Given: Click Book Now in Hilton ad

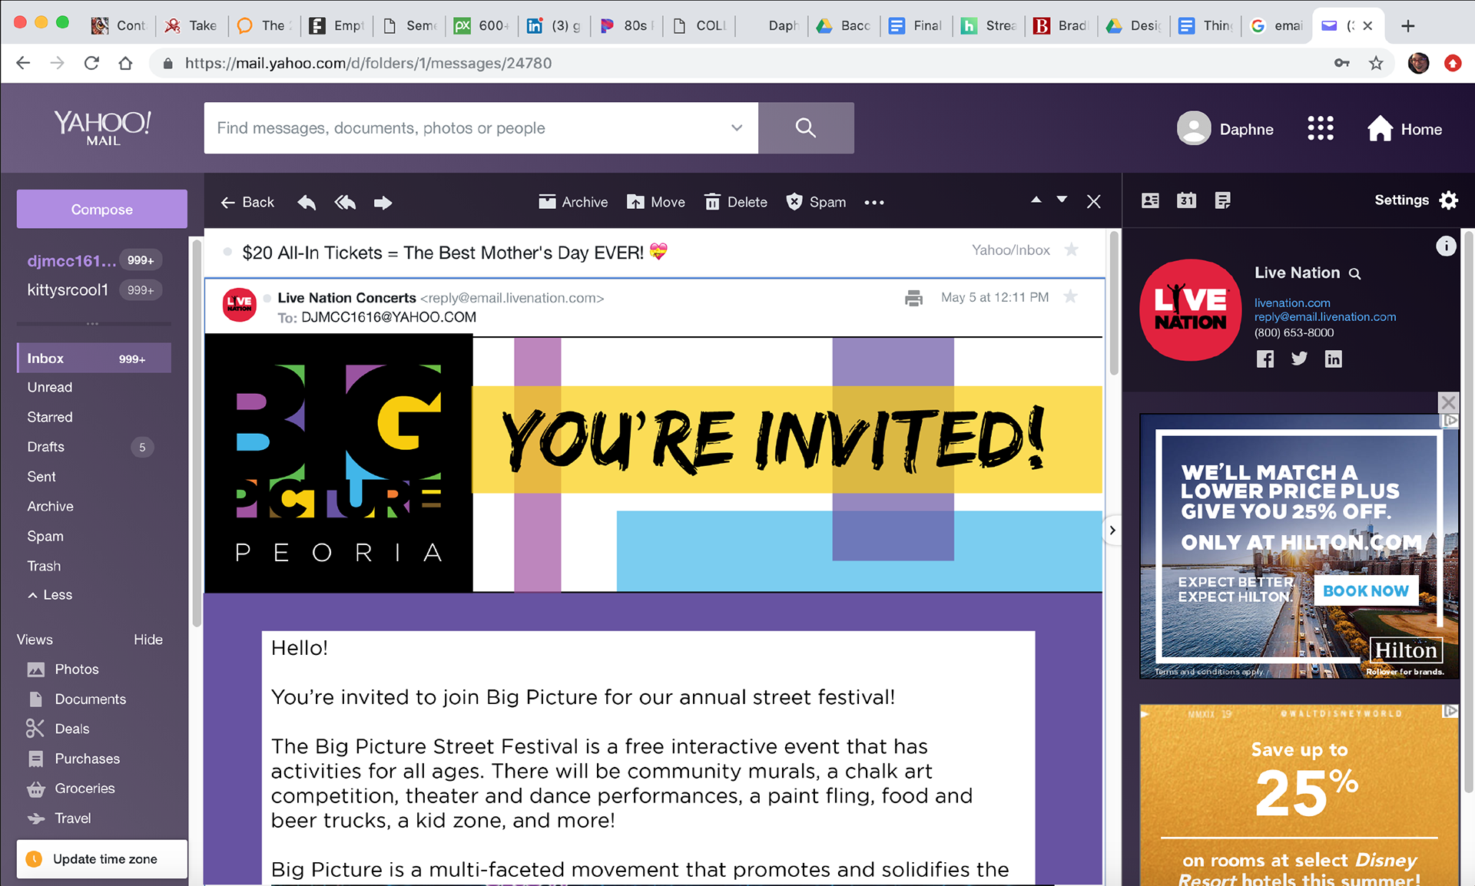Looking at the screenshot, I should (1365, 590).
